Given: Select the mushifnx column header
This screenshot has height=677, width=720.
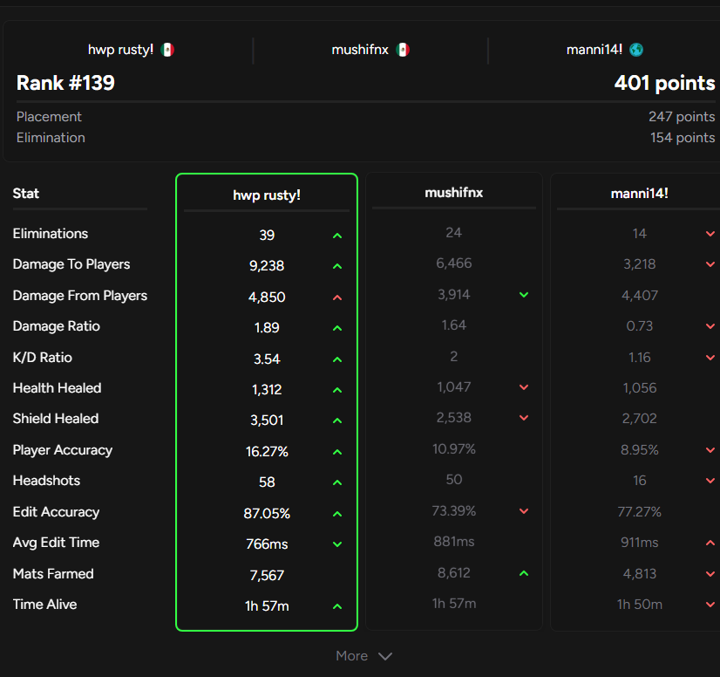Looking at the screenshot, I should [453, 193].
